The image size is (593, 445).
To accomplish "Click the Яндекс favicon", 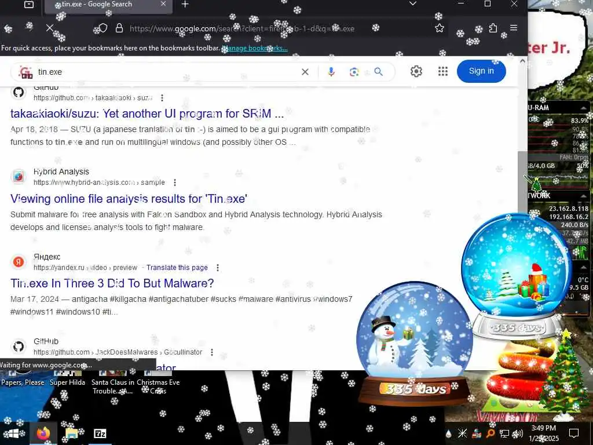I will [x=19, y=261].
